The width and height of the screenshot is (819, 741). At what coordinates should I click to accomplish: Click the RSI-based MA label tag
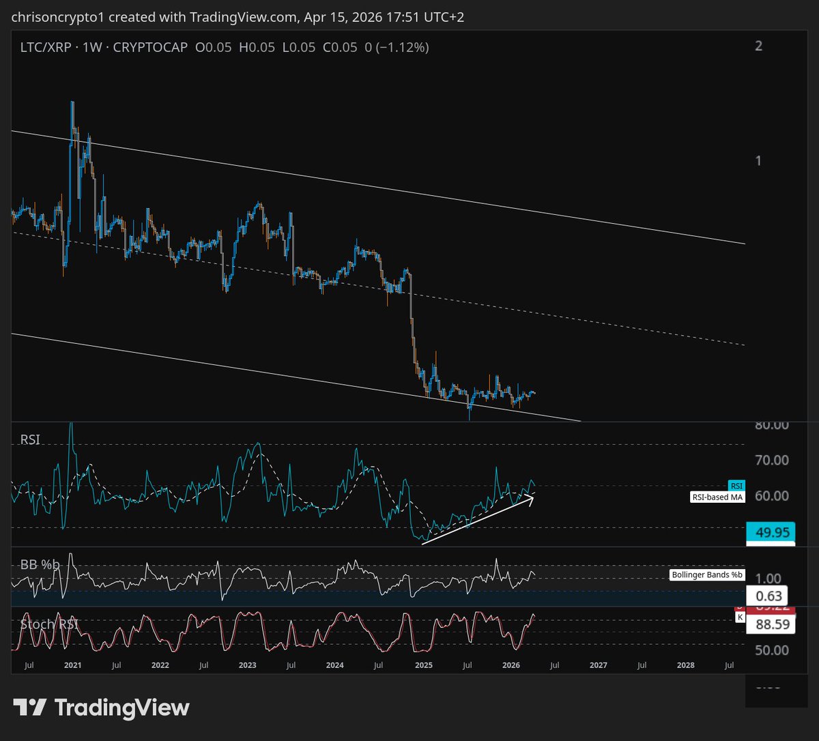click(x=718, y=497)
